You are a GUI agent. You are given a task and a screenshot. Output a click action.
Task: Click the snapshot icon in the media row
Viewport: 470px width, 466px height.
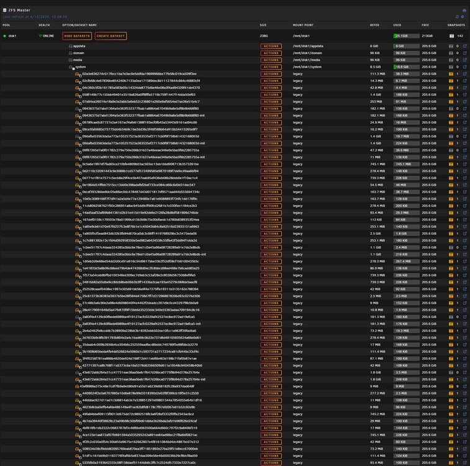[451, 60]
